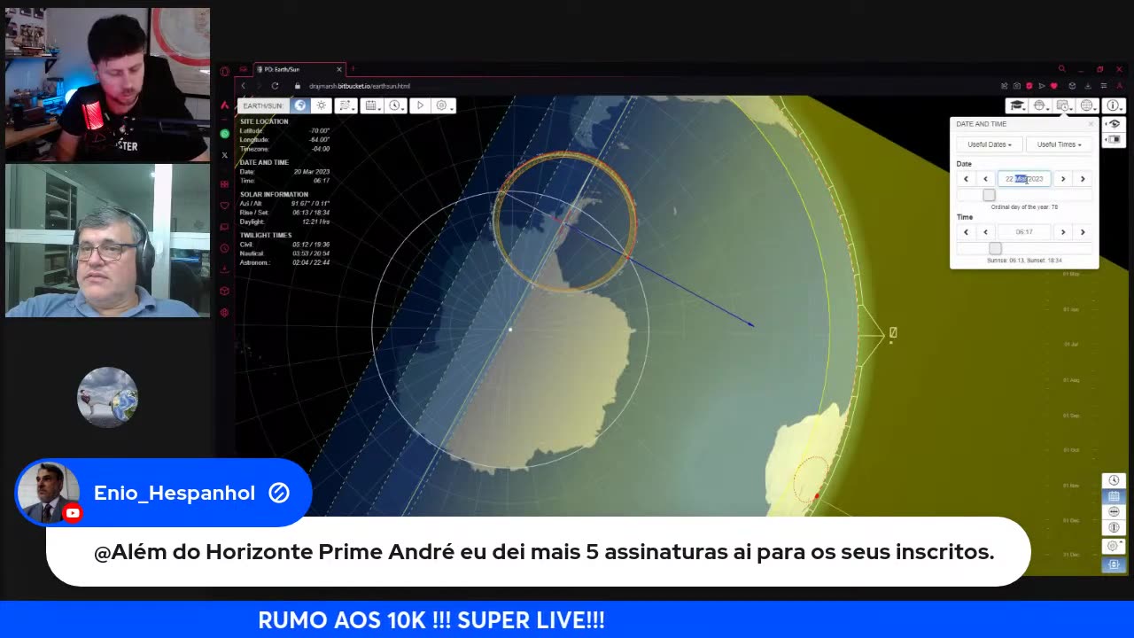Open the extensions cube icon in toolbar
Screen dimensions: 1134x638
[x=1072, y=86]
